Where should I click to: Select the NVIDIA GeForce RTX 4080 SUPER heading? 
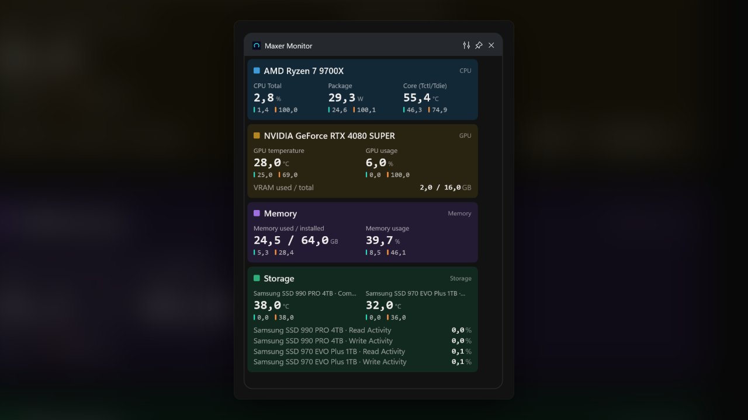pos(330,136)
